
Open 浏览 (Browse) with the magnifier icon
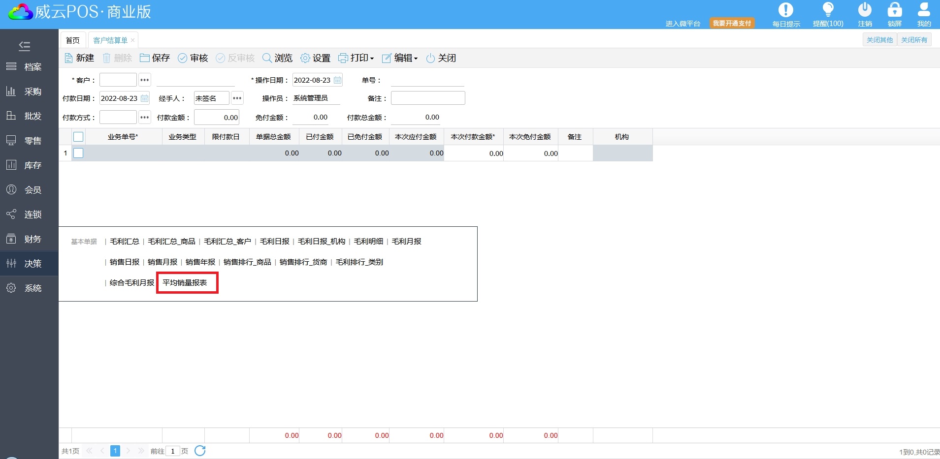coord(267,58)
